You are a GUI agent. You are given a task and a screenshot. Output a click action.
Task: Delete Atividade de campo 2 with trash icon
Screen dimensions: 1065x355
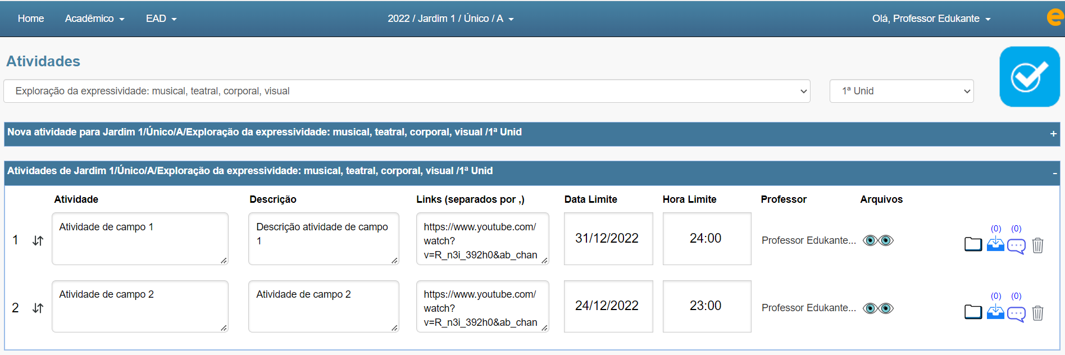click(1037, 313)
